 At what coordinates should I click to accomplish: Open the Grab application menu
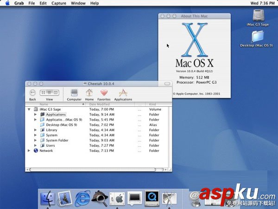[19, 3]
